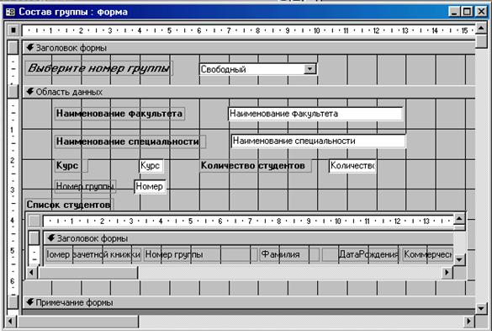This screenshot has height=331, width=492.
Task: Minimize the Состав группы form window
Action: [x=454, y=12]
